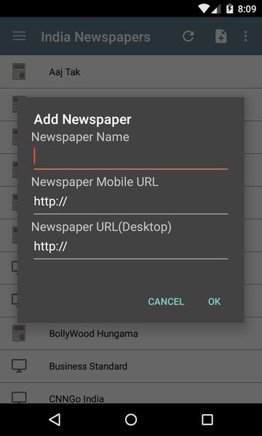262x436 pixels.
Task: Edit the Newspaper Mobile URL field
Action: click(x=130, y=203)
